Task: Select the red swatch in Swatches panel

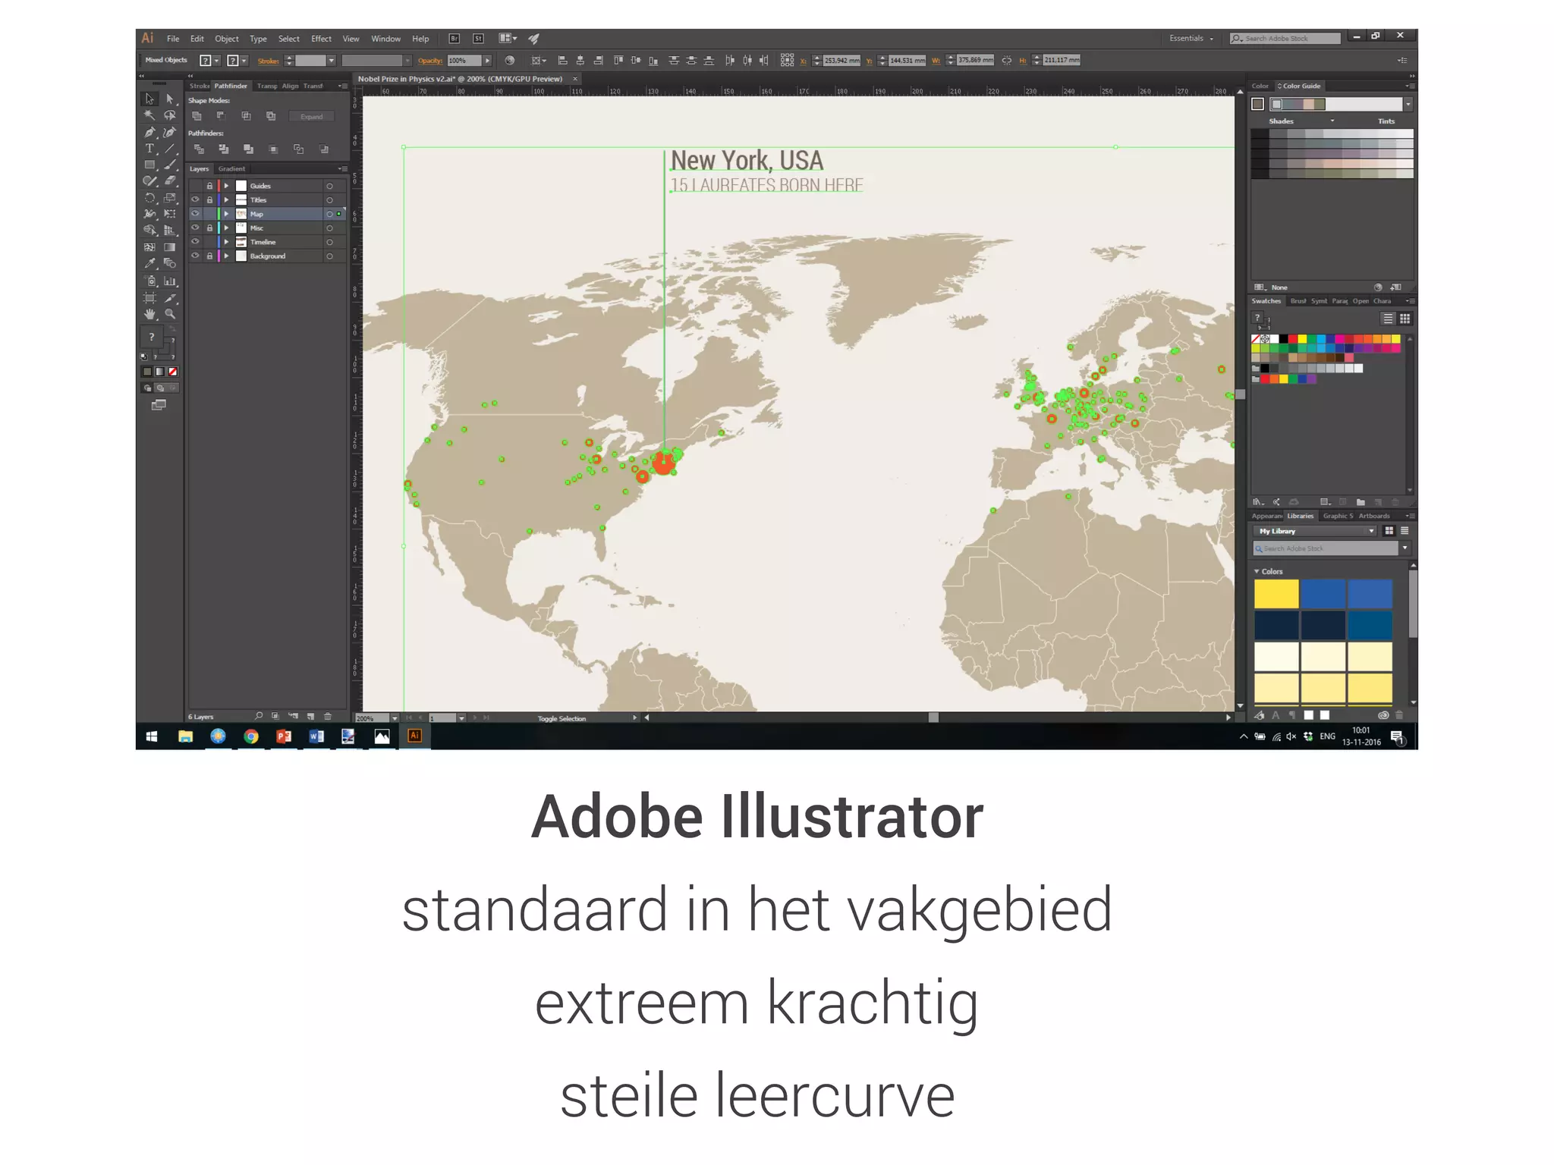Action: click(x=1293, y=339)
